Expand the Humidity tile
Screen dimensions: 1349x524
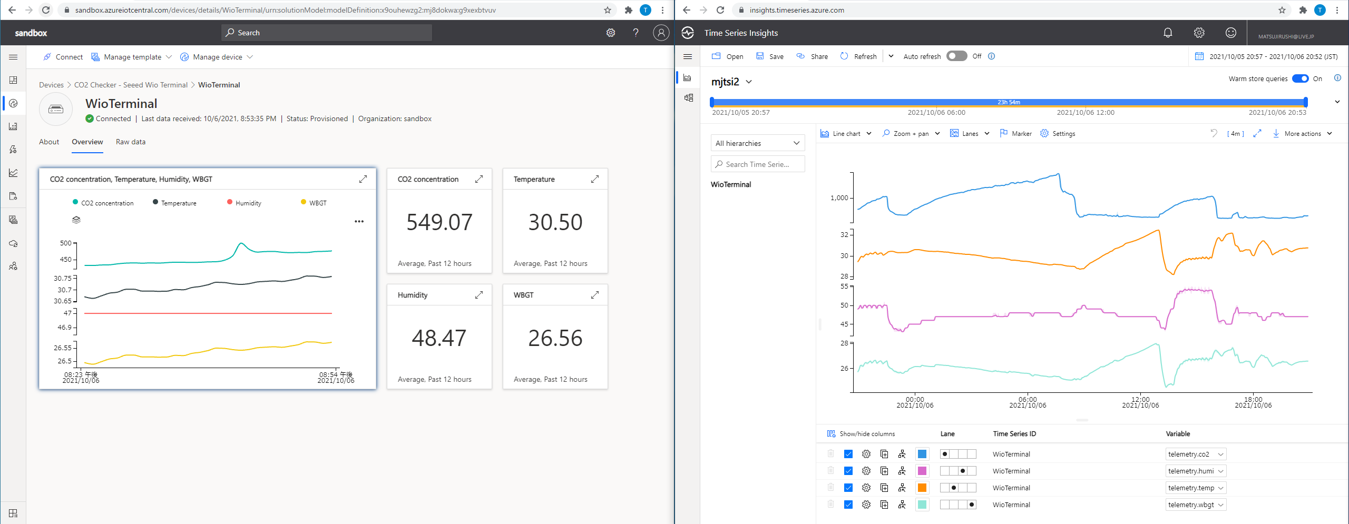pyautogui.click(x=479, y=295)
